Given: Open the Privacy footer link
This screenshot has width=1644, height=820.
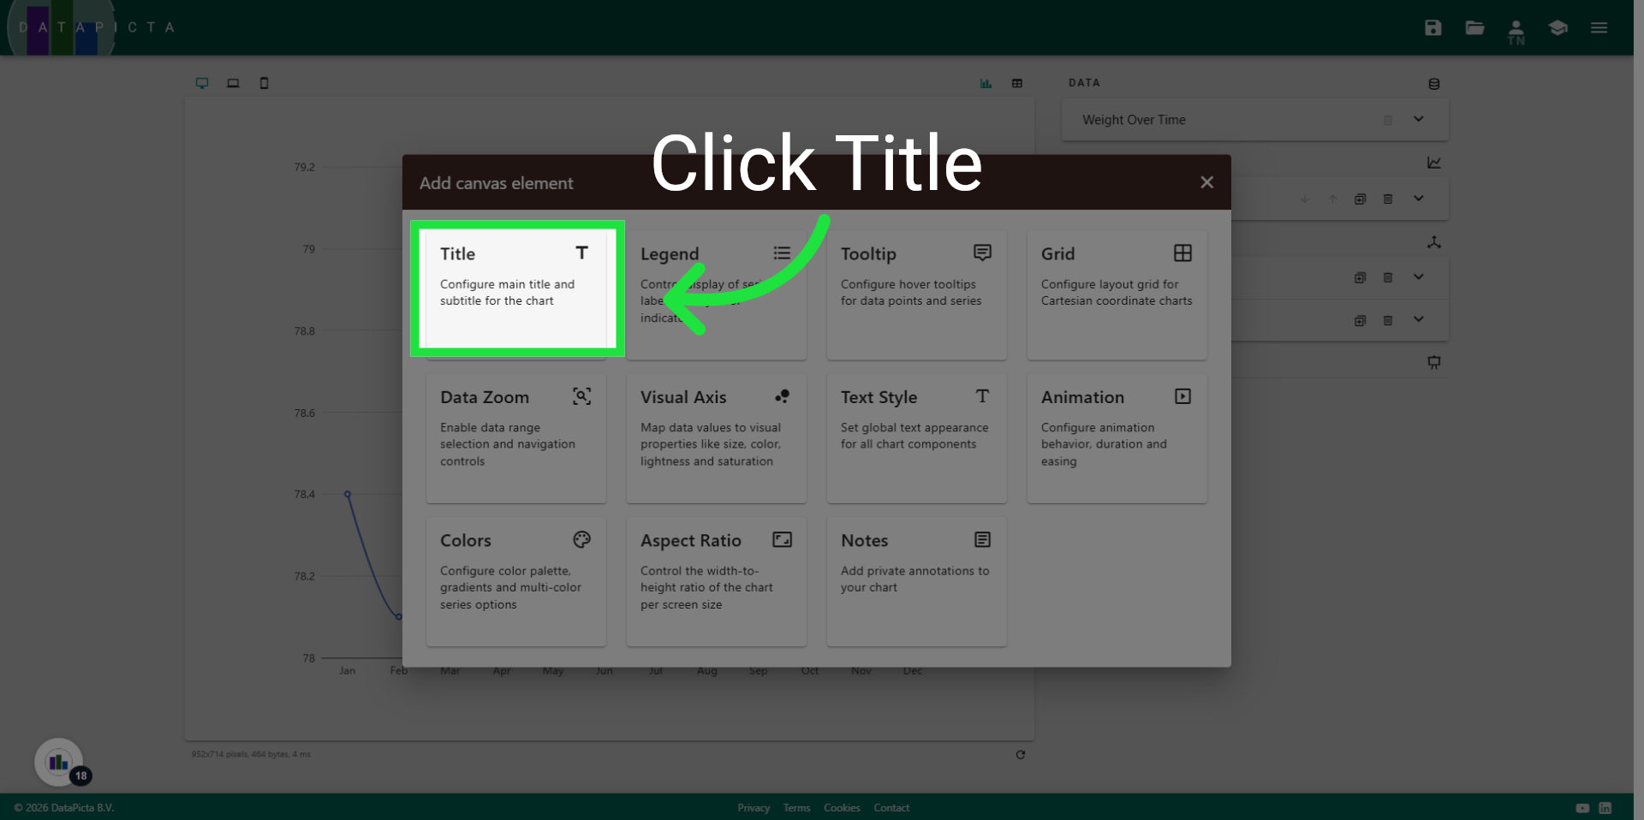Looking at the screenshot, I should tap(753, 808).
